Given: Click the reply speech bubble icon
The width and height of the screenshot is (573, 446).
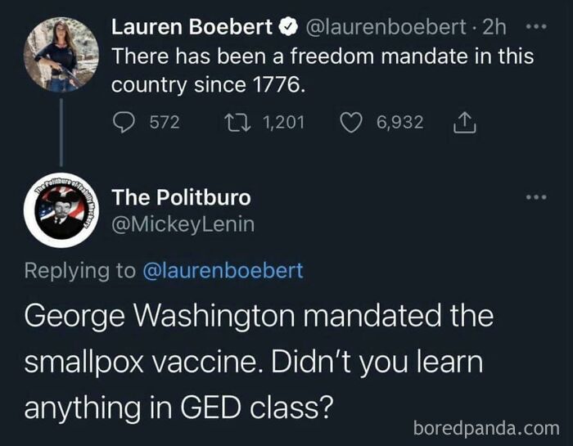Looking at the screenshot, I should (x=124, y=123).
